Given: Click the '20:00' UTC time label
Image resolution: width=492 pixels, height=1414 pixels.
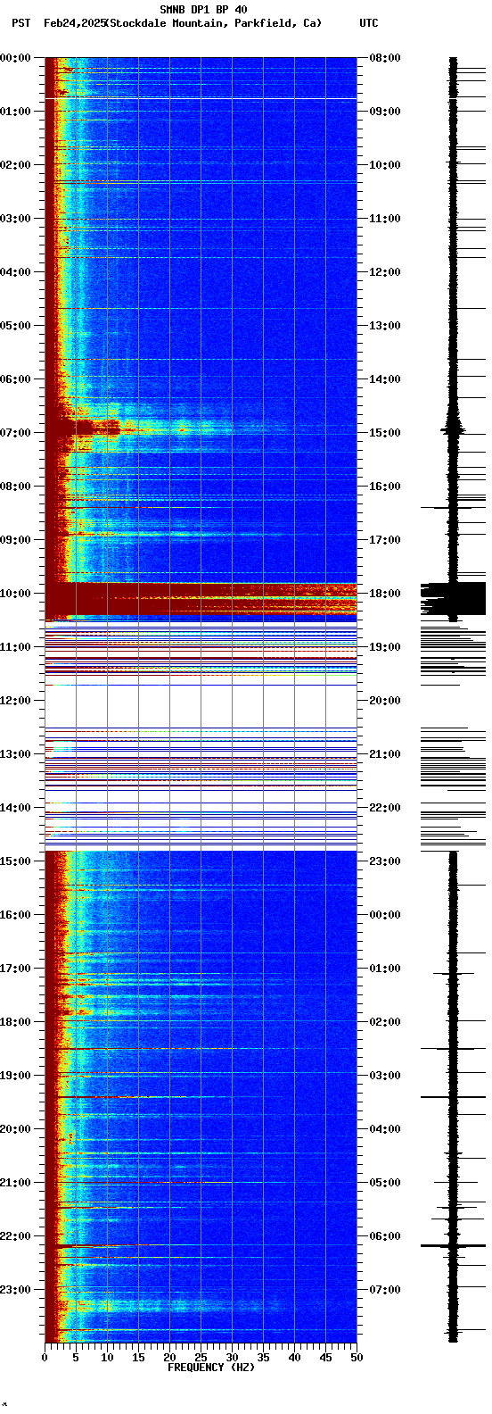Looking at the screenshot, I should coord(385,701).
